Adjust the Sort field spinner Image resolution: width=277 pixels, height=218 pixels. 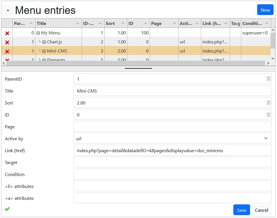(268, 102)
